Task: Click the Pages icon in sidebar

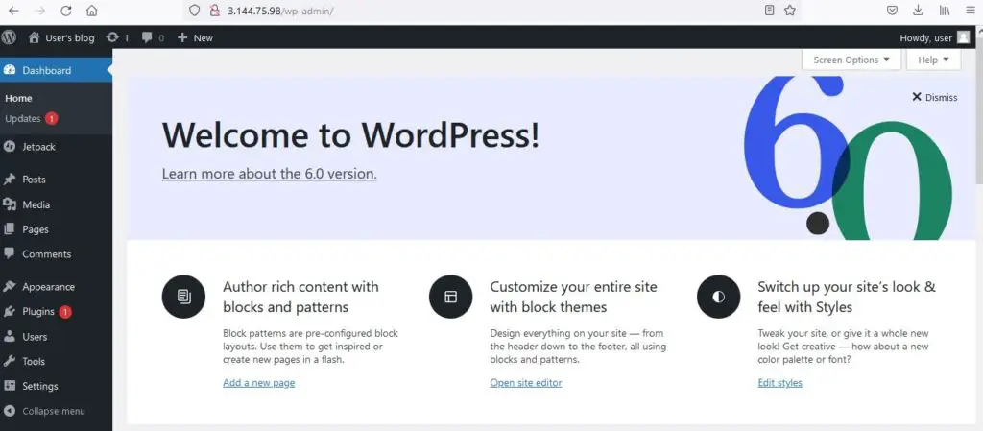Action: [x=10, y=229]
